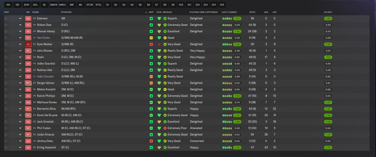Select the DMCR position slot tab
The image size is (376, 157).
pos(53,5)
